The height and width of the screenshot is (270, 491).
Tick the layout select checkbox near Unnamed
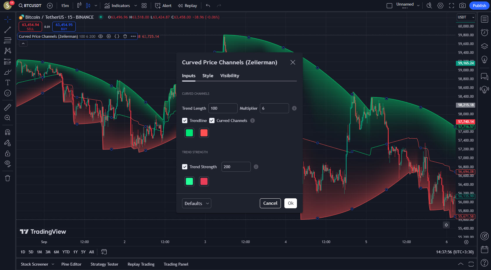389,6
